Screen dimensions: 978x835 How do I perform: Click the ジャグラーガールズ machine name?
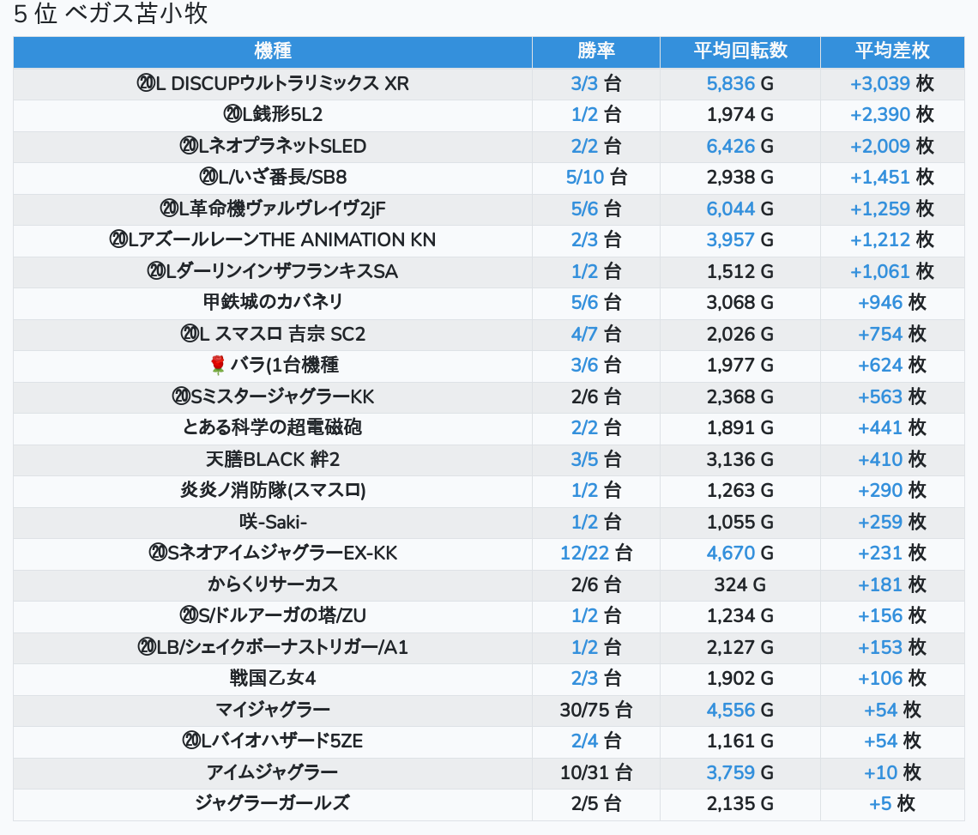(273, 803)
